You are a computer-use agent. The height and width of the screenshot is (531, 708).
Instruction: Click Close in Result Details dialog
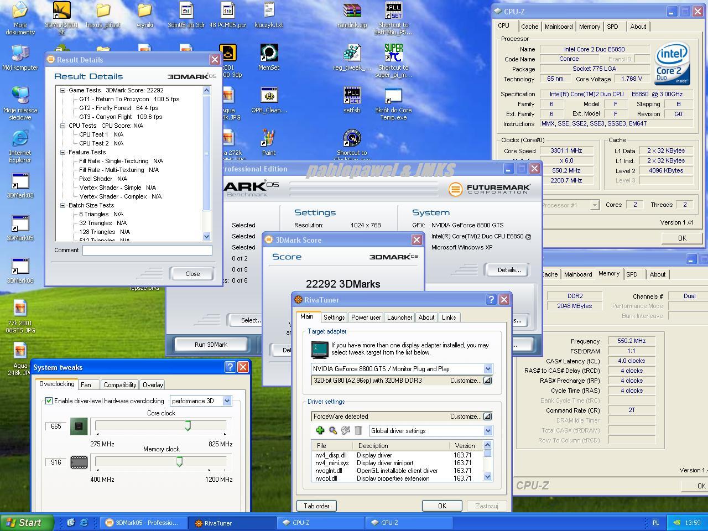tap(192, 274)
